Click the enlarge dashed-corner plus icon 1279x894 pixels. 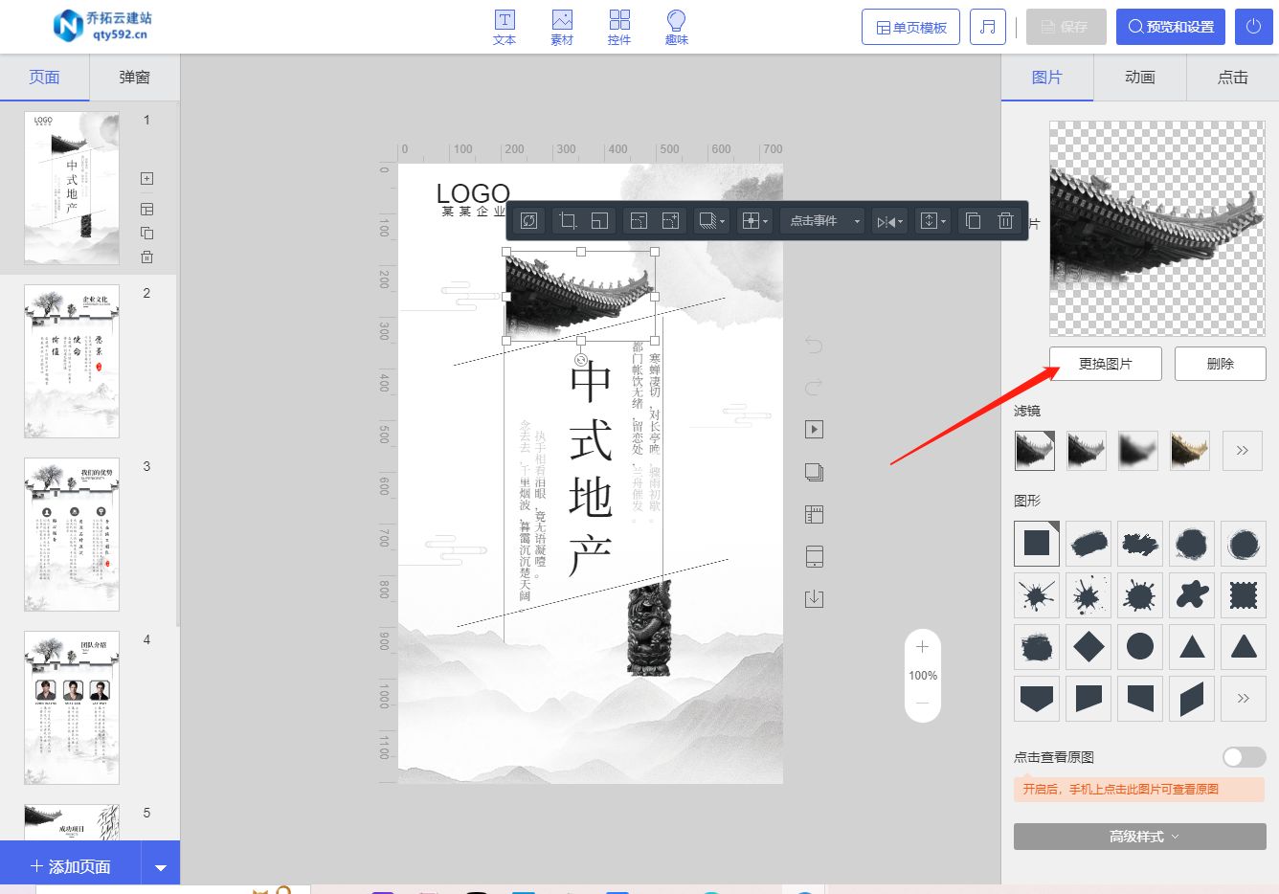pos(670,221)
